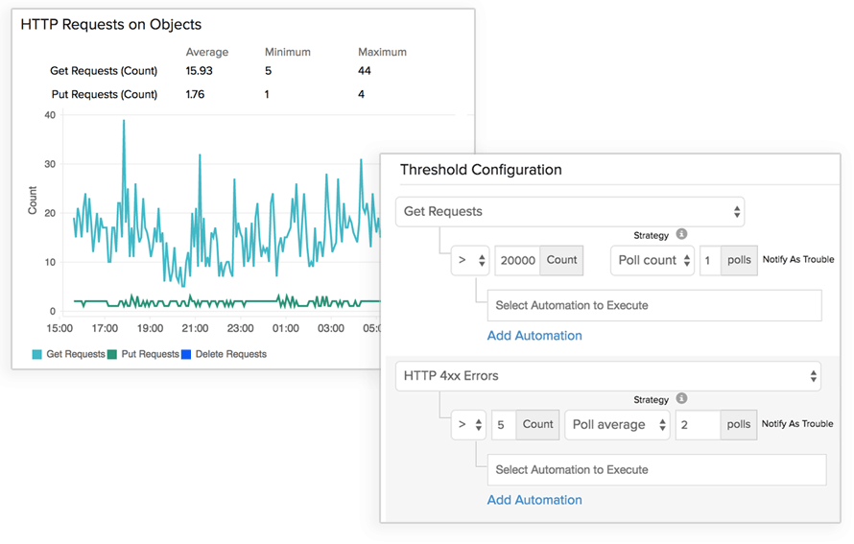The height and width of the screenshot is (544, 854).
Task: Click the highest peak on the Get Requests line
Action: 123,122
